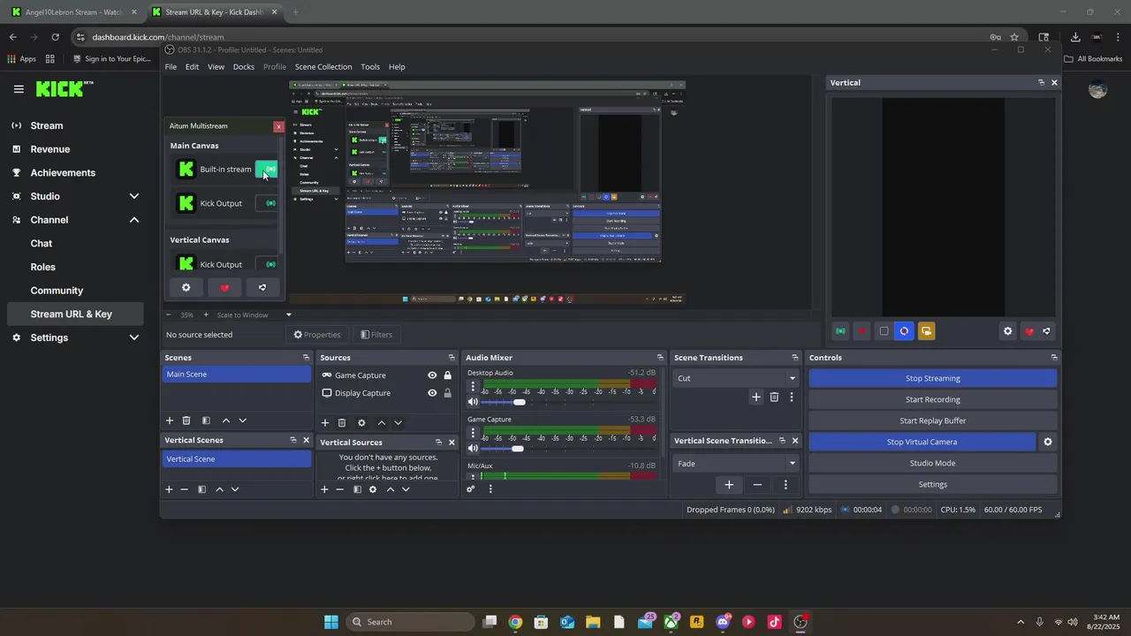Add a vertical source with the plus icon
This screenshot has height=636, width=1131.
324,489
